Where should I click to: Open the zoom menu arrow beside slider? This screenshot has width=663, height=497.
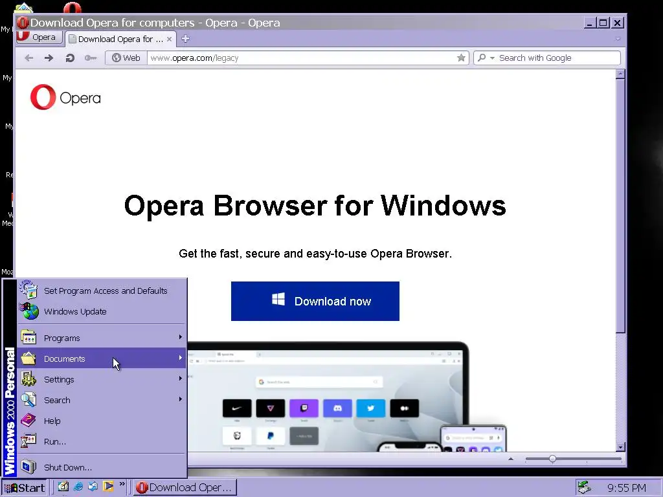(x=511, y=459)
